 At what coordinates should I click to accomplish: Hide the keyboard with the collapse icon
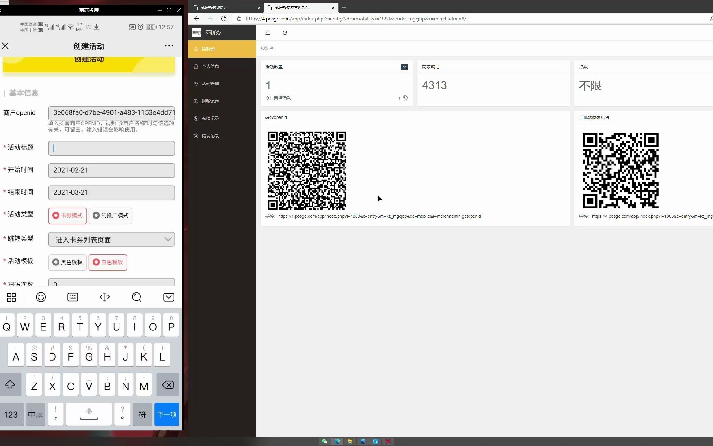click(x=169, y=297)
